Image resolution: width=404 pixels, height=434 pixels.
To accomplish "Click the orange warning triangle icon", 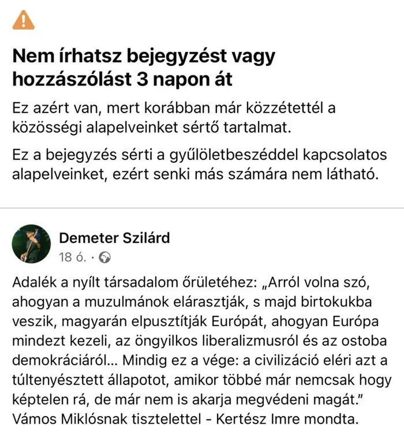I will click(24, 20).
